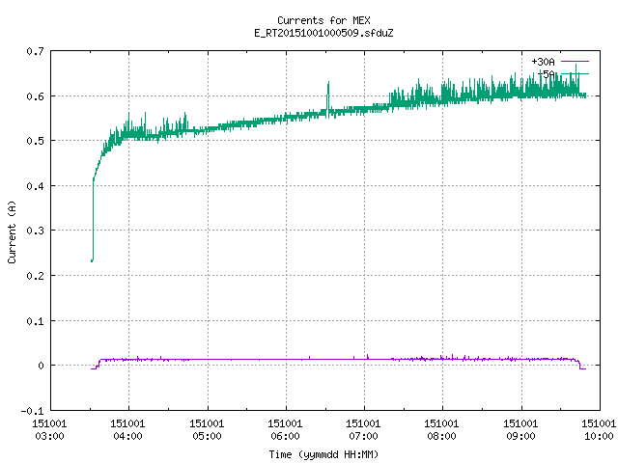The height and width of the screenshot is (463, 618).
Task: Click the x-axis tick '151001 08:00'
Action: (441, 430)
